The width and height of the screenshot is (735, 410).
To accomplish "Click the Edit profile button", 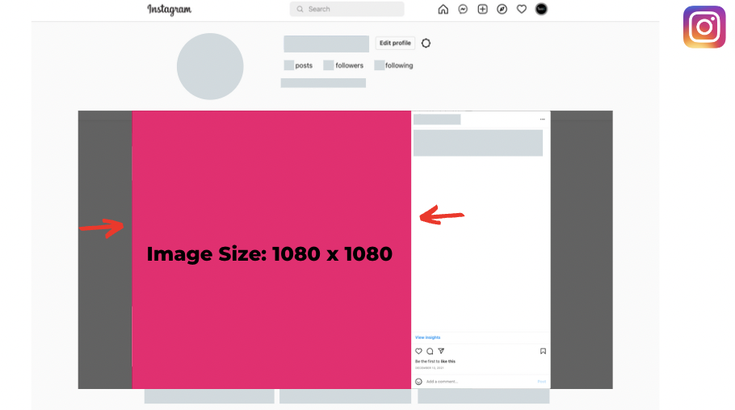I will click(395, 43).
